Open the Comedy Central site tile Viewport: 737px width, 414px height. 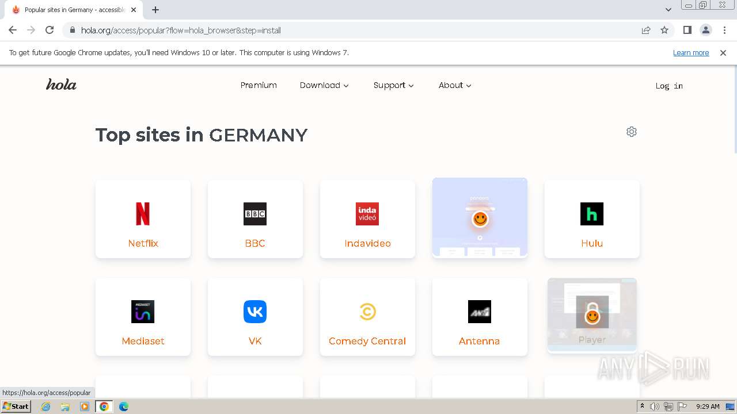coord(367,317)
